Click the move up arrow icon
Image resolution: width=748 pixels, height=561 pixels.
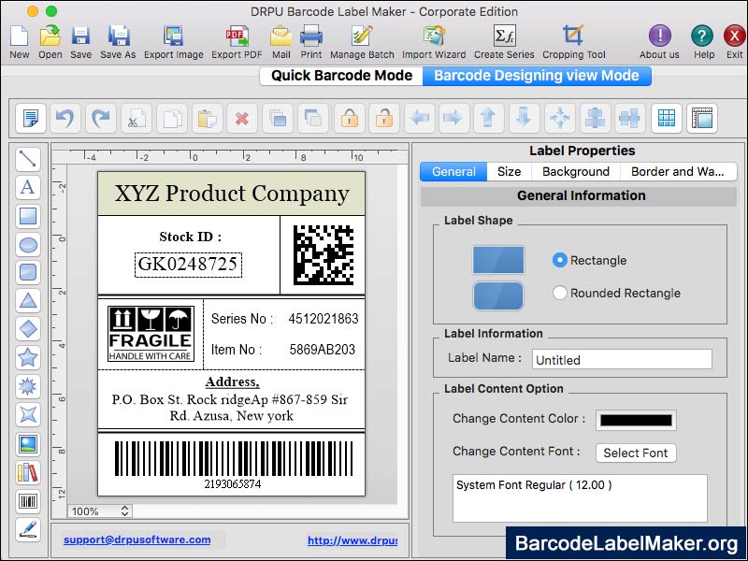(x=488, y=118)
